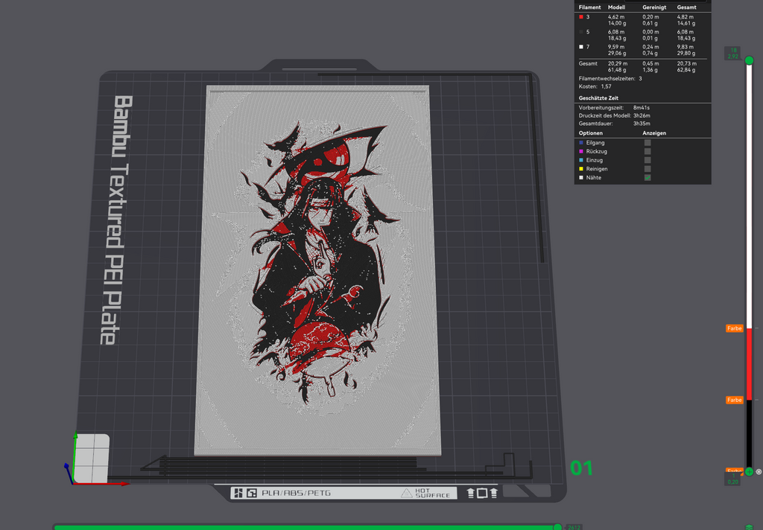This screenshot has width=763, height=530.
Task: Enable the Rückzug display checkbox
Action: (648, 151)
